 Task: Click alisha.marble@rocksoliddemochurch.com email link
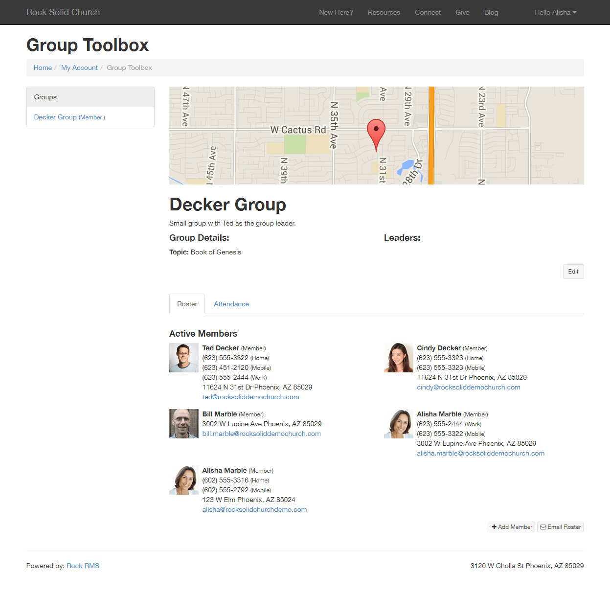pos(481,453)
